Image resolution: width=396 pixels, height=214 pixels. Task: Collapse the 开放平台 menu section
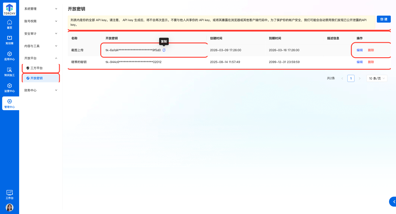coord(41,58)
